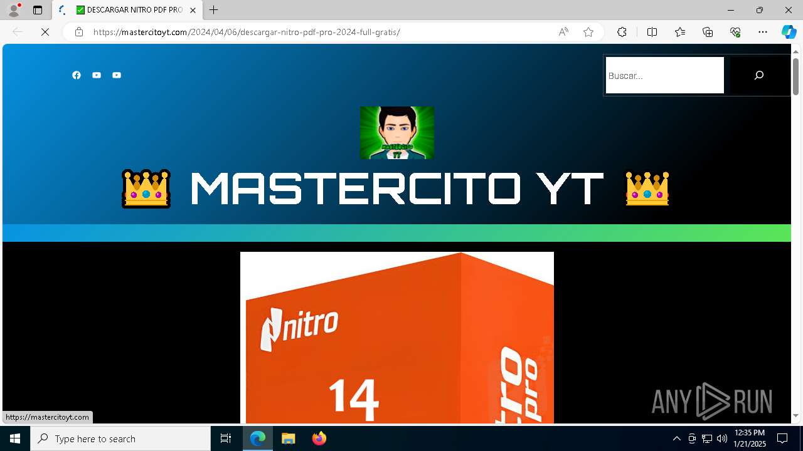This screenshot has width=803, height=451.
Task: Close the DESCARGAR NITRO PDF PRO tab
Action: point(193,10)
